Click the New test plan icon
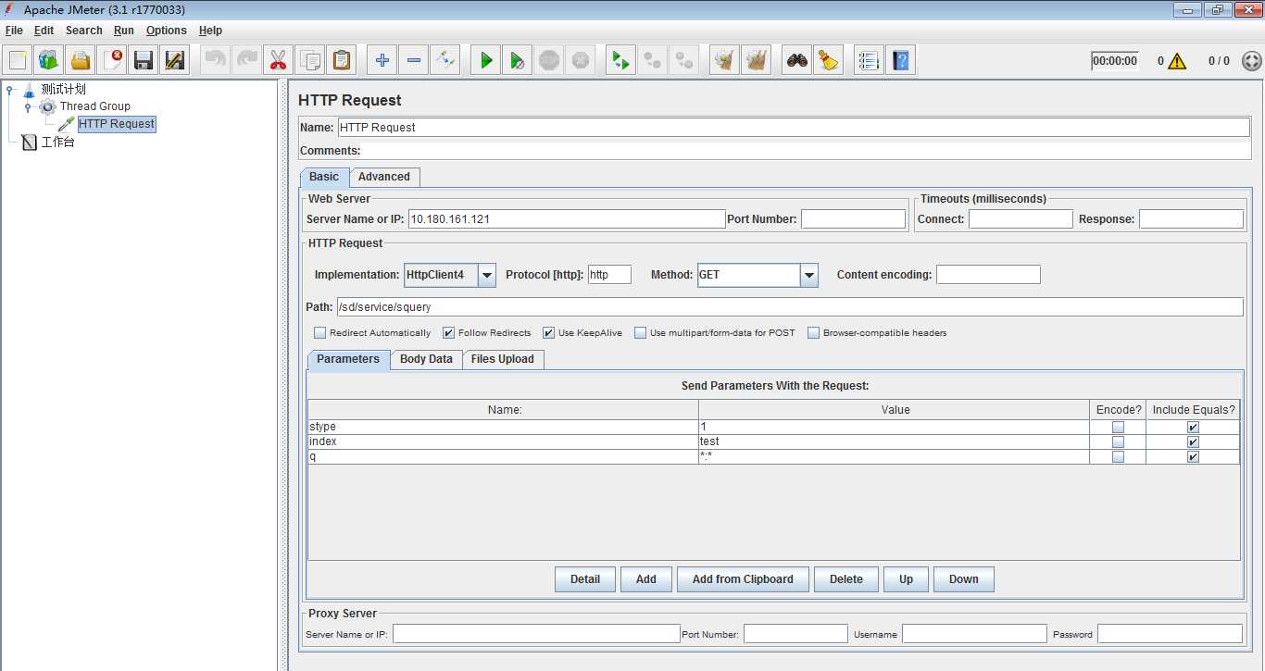Image resolution: width=1265 pixels, height=671 pixels. tap(18, 61)
